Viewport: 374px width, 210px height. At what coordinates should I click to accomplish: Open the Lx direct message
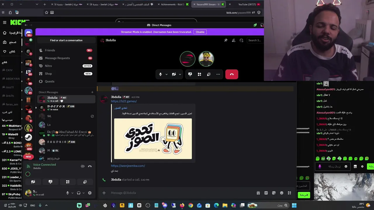[x=66, y=125]
